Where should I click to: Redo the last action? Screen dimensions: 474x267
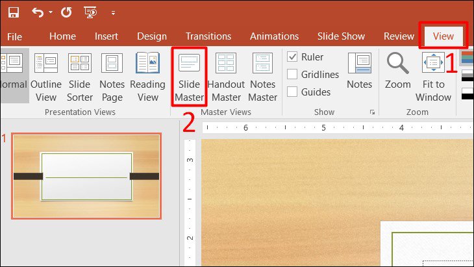point(66,12)
